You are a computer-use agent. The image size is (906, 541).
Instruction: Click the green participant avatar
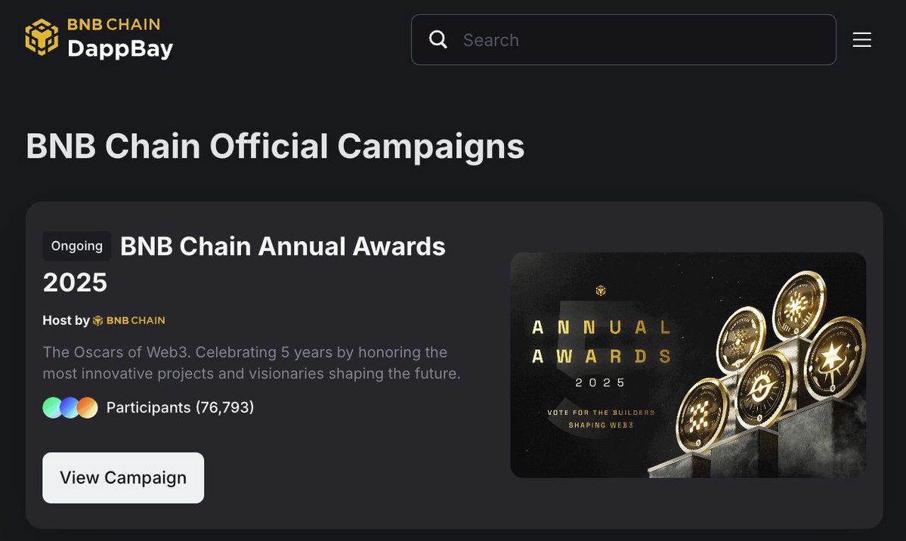tap(53, 408)
